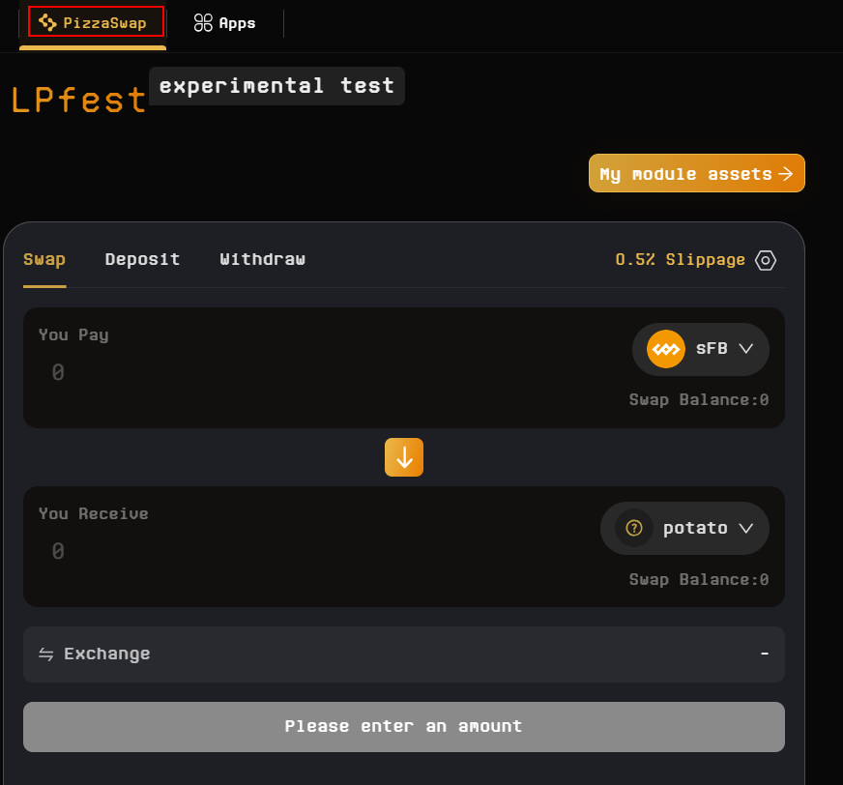Click the You Pay amount field
843x785 pixels.
193,372
